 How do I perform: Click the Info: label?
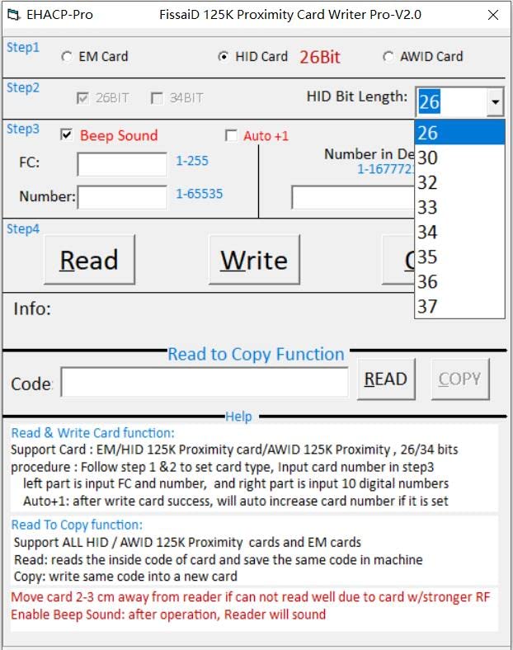pyautogui.click(x=32, y=309)
